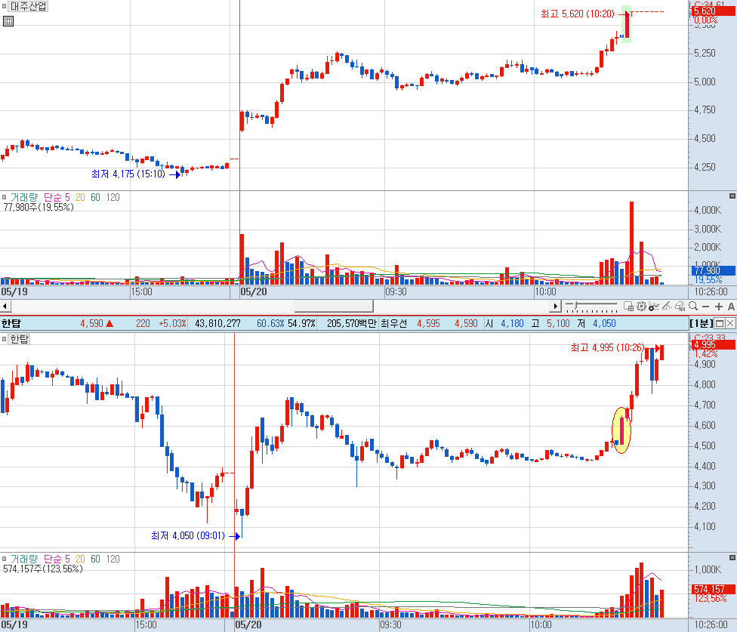This screenshot has height=632, width=737.
Task: Toggle the bottom 거래량 indicator marker
Action: pos(5,560)
